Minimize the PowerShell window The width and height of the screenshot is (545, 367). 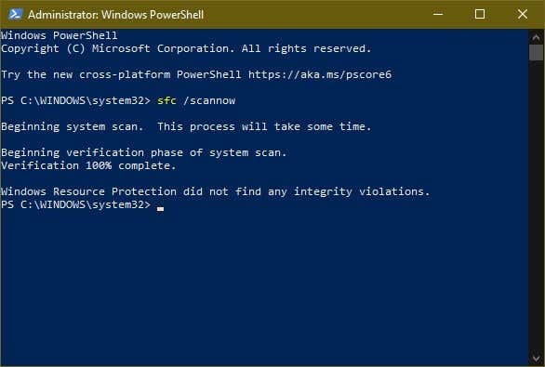tap(438, 14)
